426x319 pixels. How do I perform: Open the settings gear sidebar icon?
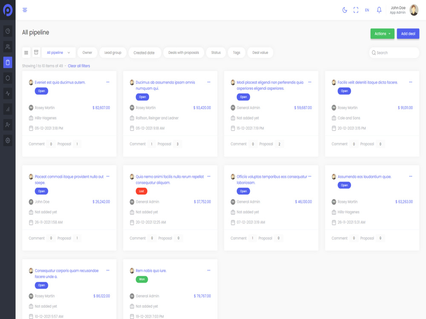[8, 140]
